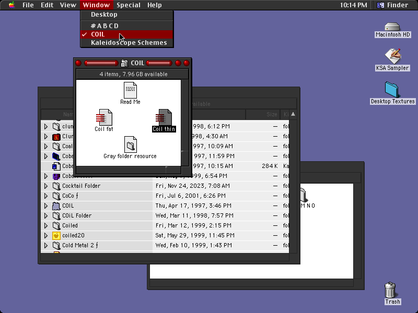Open the Apple menu
This screenshot has height=313, width=418.
point(11,5)
